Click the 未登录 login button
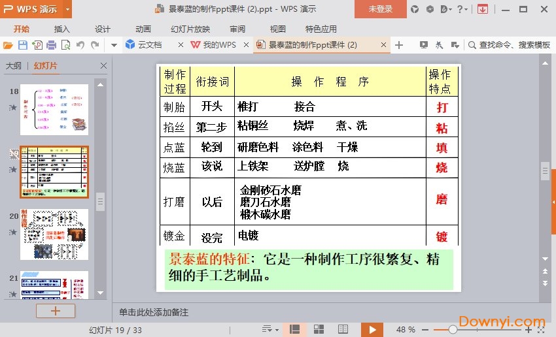The height and width of the screenshot is (337, 556). [381, 9]
